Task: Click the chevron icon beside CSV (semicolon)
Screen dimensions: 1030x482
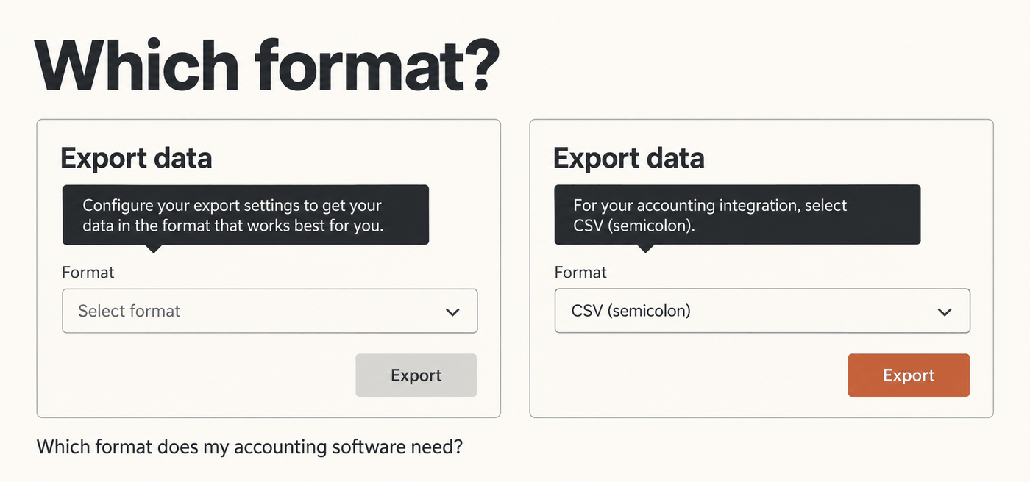Action: click(x=945, y=312)
